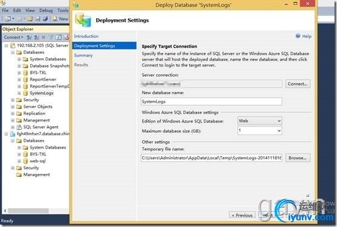This screenshot has width=337, height=227.
Task: Open the New Project dropdown arrow
Action: tap(13, 19)
